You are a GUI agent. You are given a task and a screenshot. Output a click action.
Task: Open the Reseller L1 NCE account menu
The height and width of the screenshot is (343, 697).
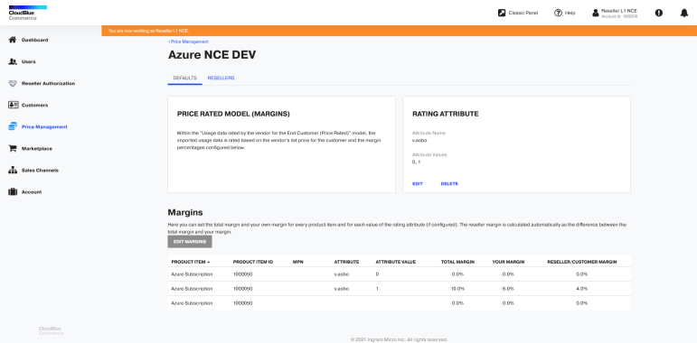coord(616,13)
